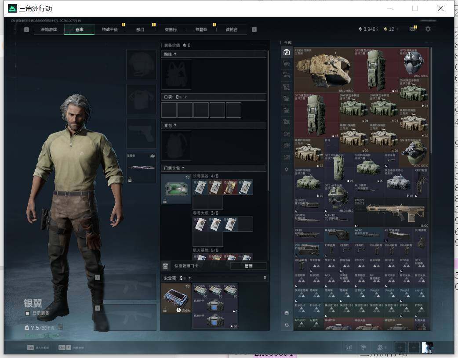Open the main warehouse storage tab icon
Viewport: 458px width, 358px height.
[287, 52]
